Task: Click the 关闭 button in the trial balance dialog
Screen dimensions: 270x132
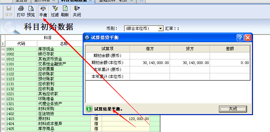Action: (233, 109)
